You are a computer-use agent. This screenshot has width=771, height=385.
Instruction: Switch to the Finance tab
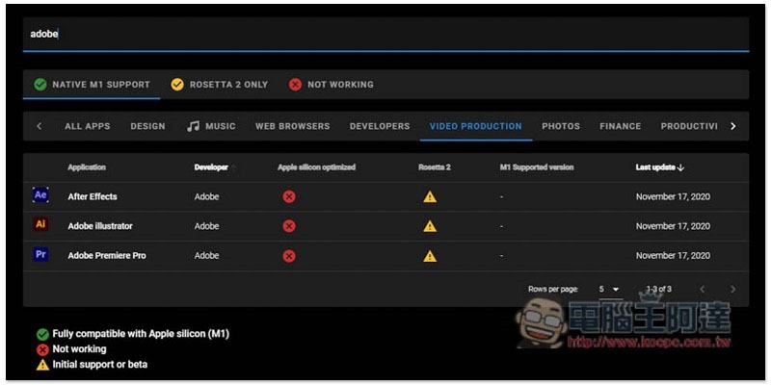tap(621, 126)
